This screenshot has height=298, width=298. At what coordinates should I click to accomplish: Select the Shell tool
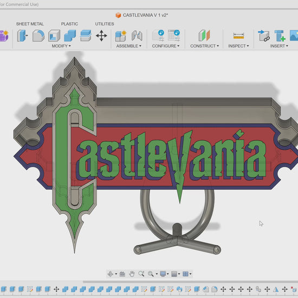coord(54,36)
